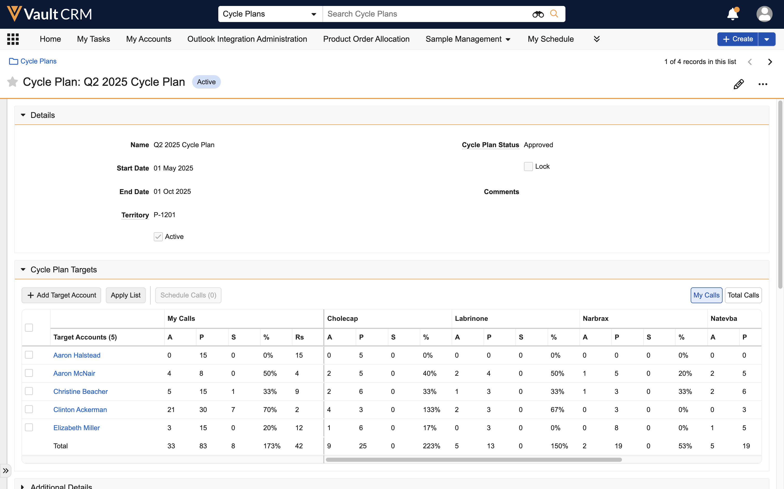Collapse the Details section
Viewport: 784px width, 489px height.
23,115
